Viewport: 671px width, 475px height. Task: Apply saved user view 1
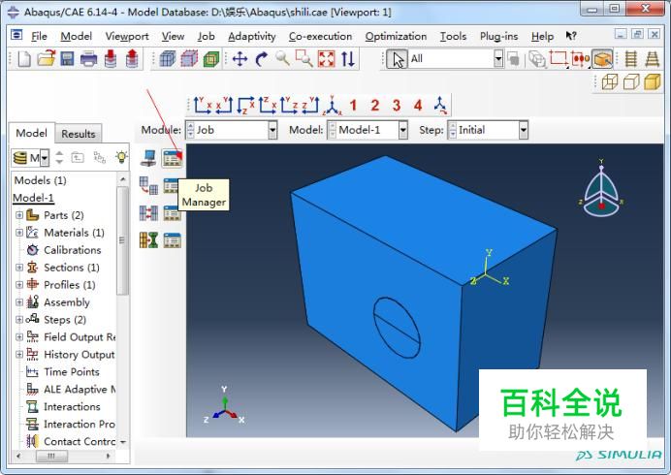click(353, 106)
